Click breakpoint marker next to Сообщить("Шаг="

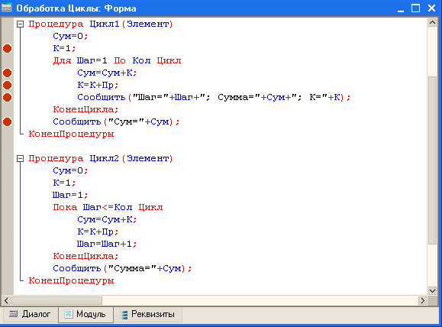8,97
